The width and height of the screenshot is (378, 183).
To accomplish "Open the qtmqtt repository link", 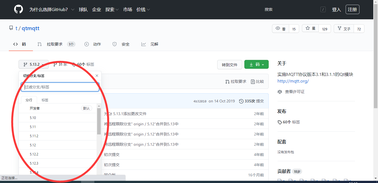I will pos(30,28).
